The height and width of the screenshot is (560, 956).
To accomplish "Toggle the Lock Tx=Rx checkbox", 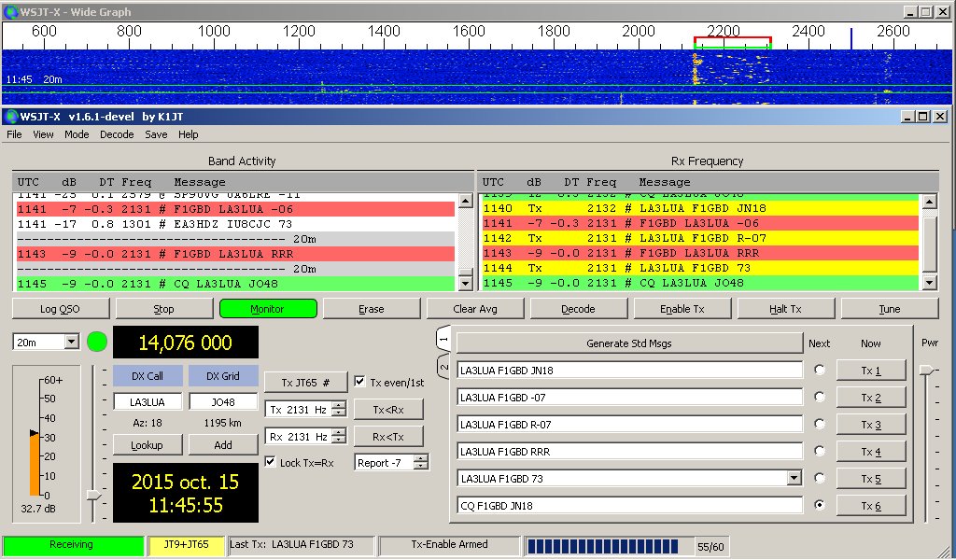I will (270, 462).
